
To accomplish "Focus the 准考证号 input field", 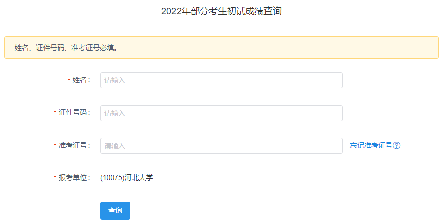I will pyautogui.click(x=221, y=146).
